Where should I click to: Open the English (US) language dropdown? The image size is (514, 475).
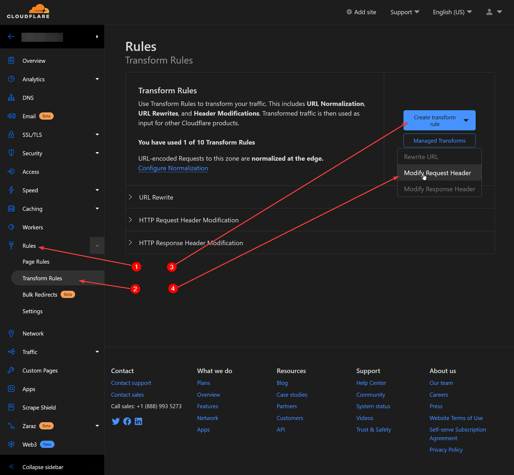(x=452, y=12)
